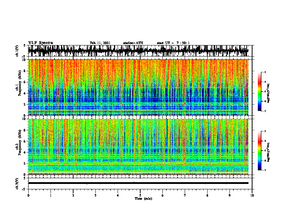Click the ch.3 flat black trace

tap(138, 183)
